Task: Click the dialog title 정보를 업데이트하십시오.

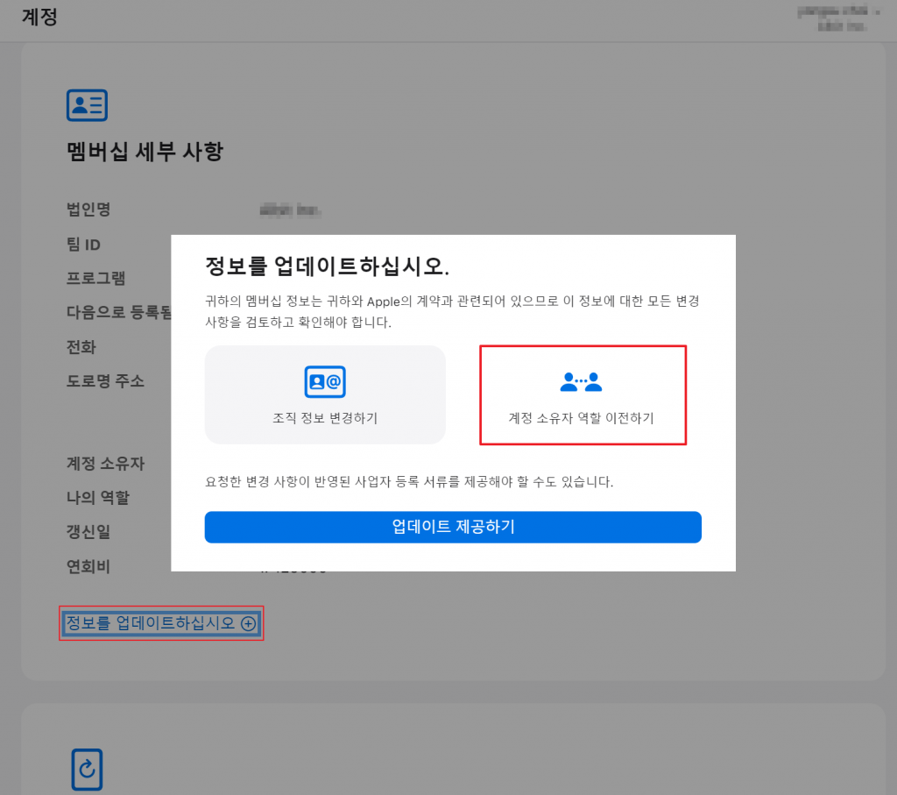Action: click(x=328, y=266)
